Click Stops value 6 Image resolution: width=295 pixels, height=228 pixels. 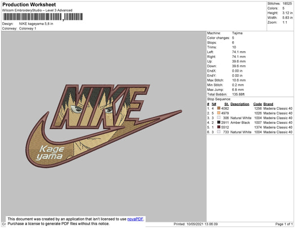click(233, 42)
